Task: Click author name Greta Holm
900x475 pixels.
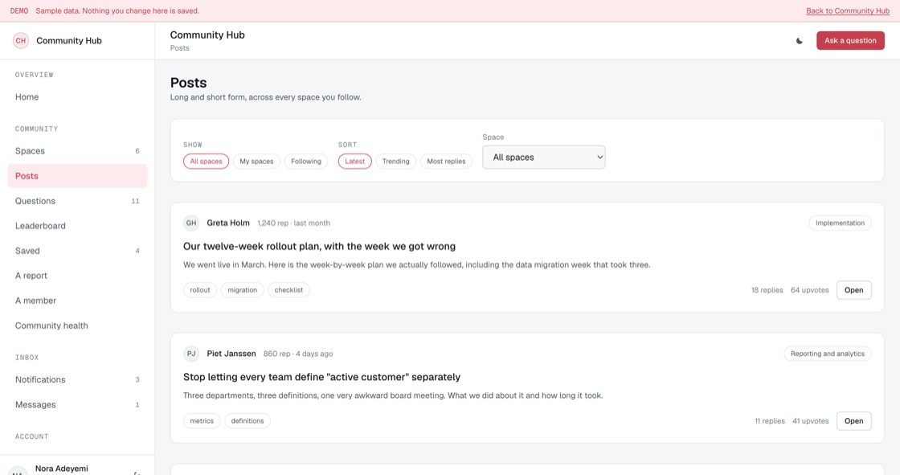Action: click(x=228, y=223)
